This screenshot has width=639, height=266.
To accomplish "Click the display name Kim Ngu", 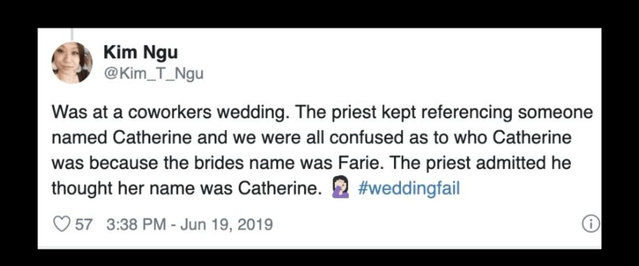I will tap(141, 52).
